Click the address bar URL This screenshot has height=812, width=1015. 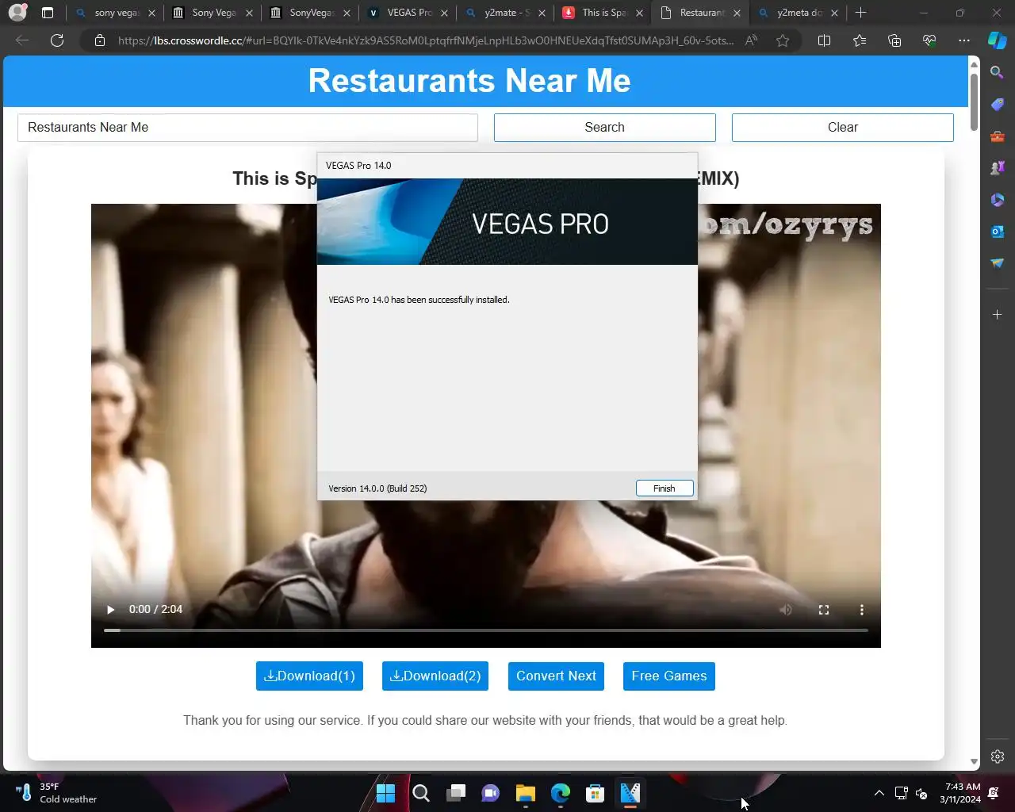coord(426,40)
